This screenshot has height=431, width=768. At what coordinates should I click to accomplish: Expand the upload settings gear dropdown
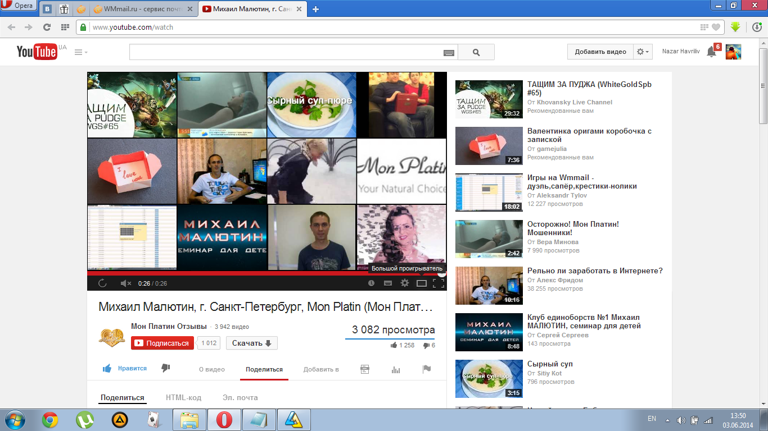click(x=643, y=52)
